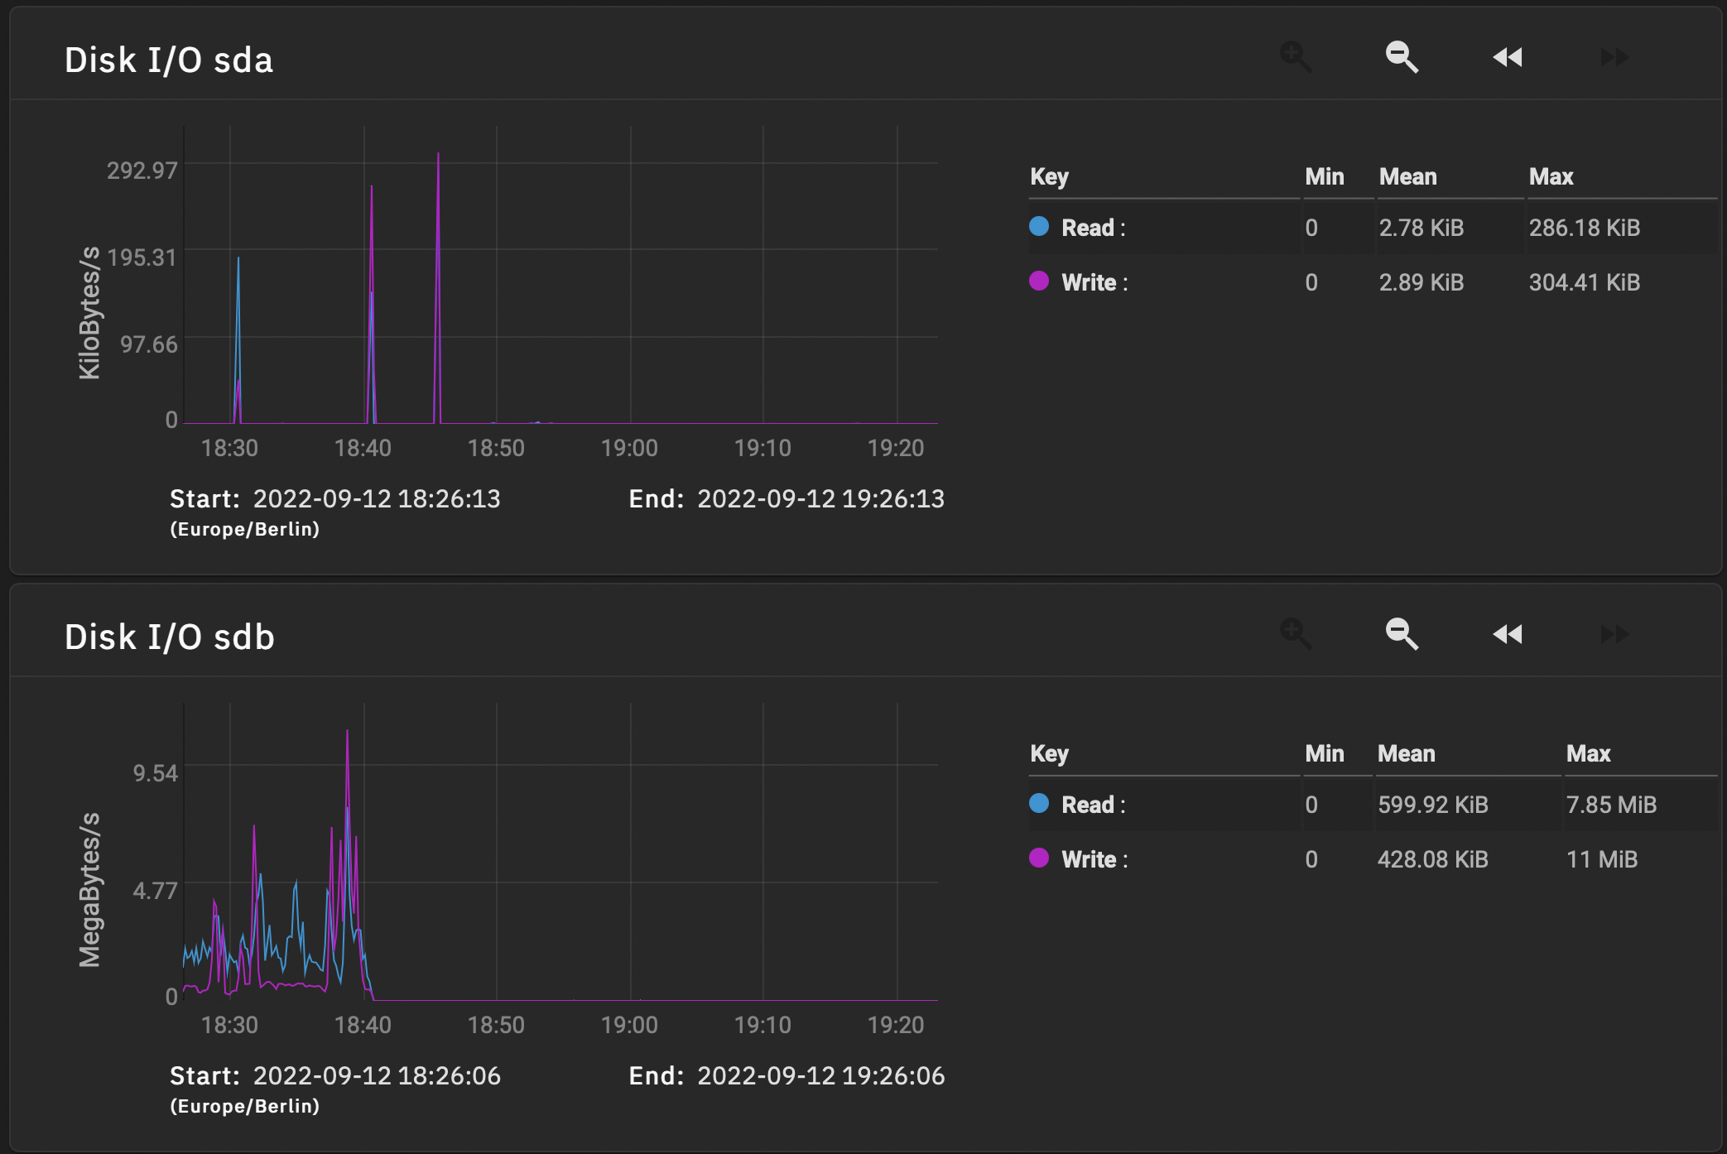The height and width of the screenshot is (1154, 1727).
Task: Click the 18:50 x-axis label on sdb chart
Action: click(x=496, y=1025)
